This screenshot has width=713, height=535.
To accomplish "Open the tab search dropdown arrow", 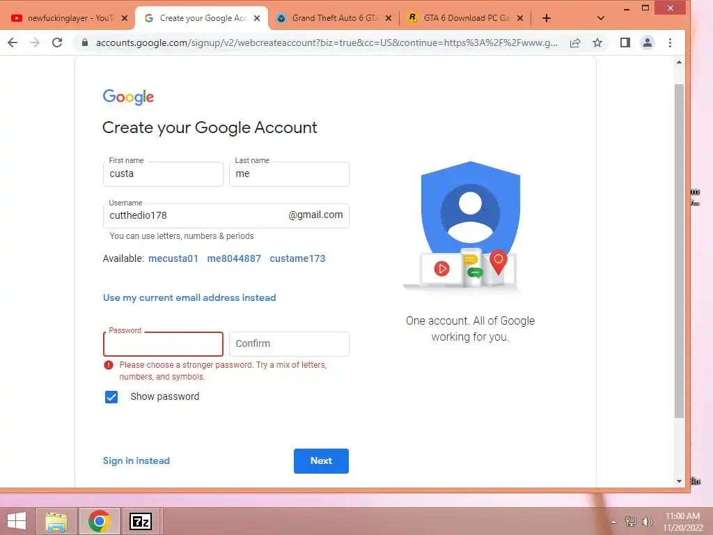I will 601,18.
